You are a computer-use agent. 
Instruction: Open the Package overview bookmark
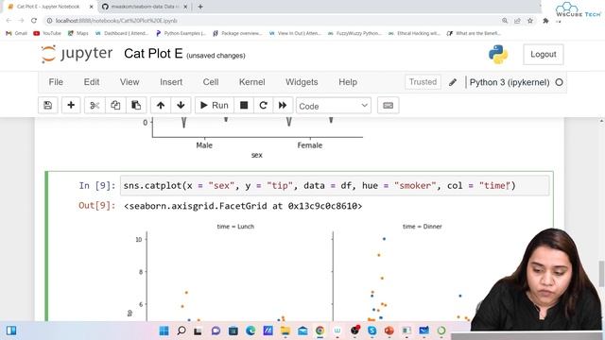click(x=237, y=34)
